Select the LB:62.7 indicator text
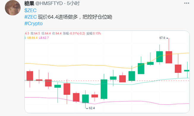194x116 pixels. pyautogui.click(x=44, y=38)
